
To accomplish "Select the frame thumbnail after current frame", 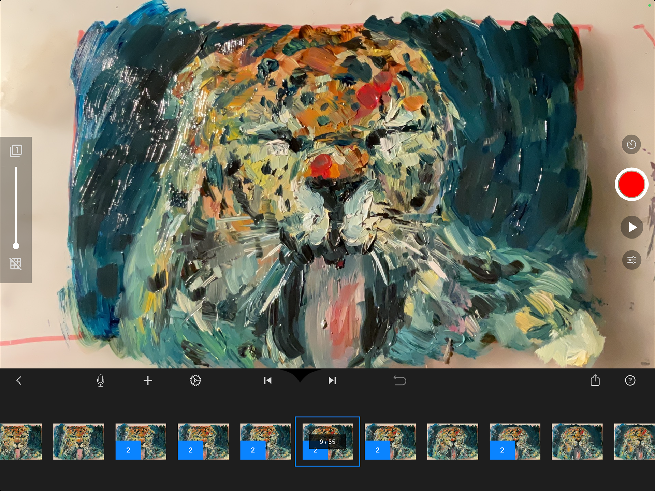I will tap(390, 442).
